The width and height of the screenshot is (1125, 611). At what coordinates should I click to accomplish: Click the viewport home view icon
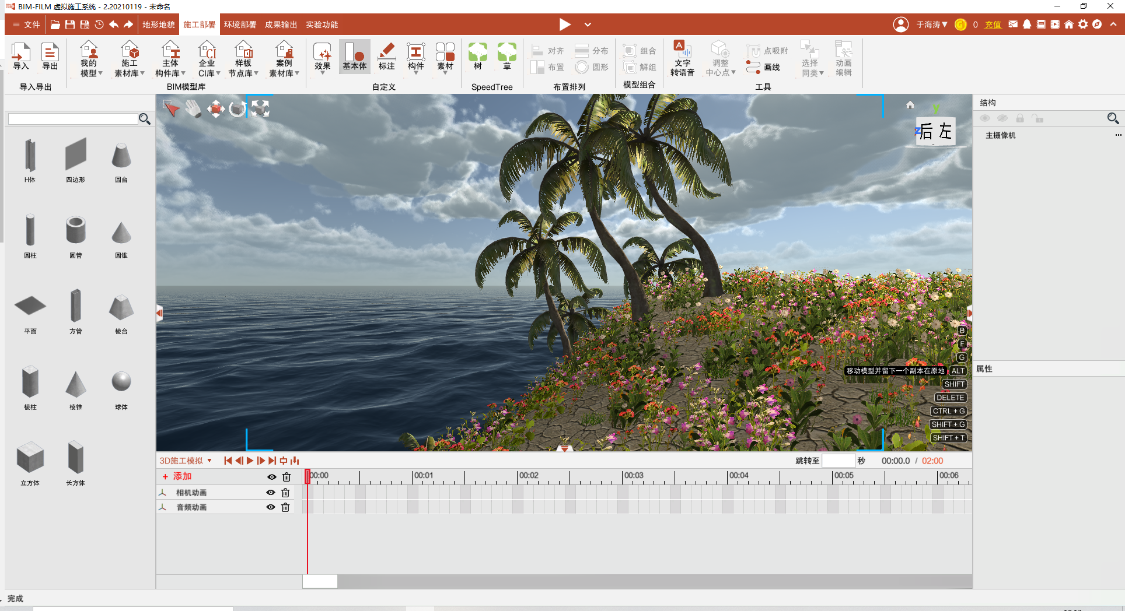910,105
